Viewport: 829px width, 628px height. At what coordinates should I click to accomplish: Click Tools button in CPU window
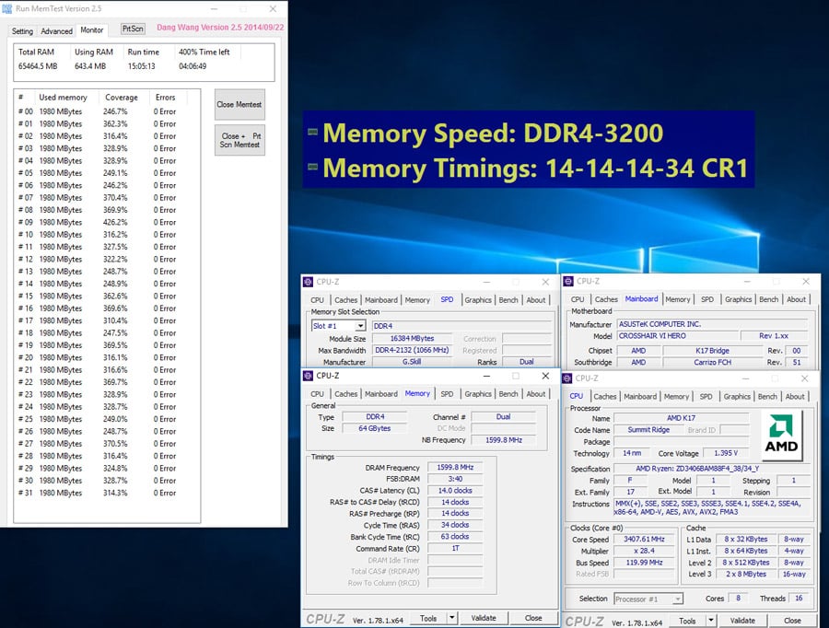click(687, 620)
